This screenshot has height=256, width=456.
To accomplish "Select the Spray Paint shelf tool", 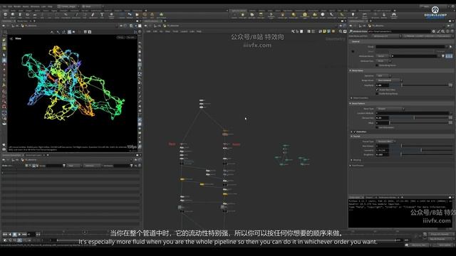I will 93,15.
